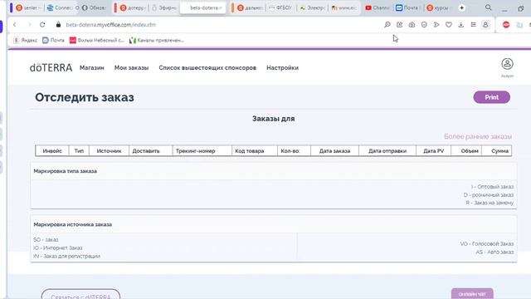Image resolution: width=531 pixels, height=299 pixels.
Task: Open the easy setup lines icon
Action: (473, 25)
